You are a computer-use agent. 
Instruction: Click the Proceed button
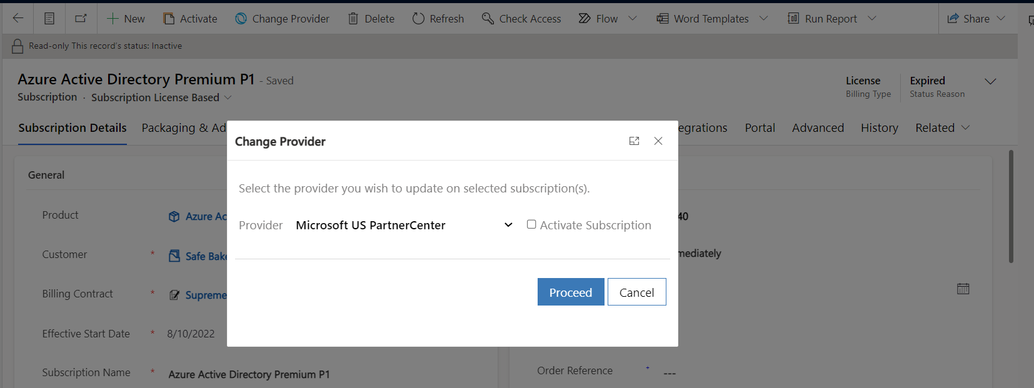click(571, 292)
